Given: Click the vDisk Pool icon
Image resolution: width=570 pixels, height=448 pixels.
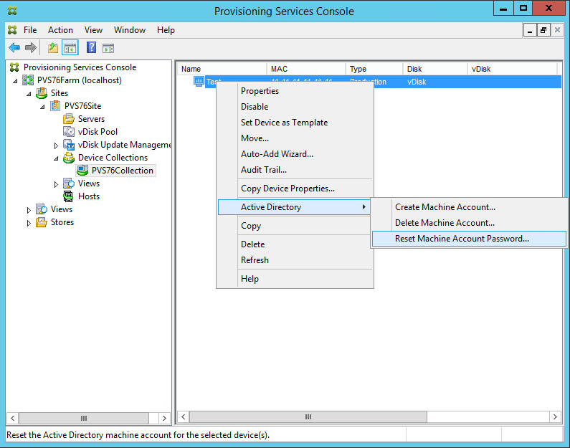Looking at the screenshot, I should click(69, 131).
